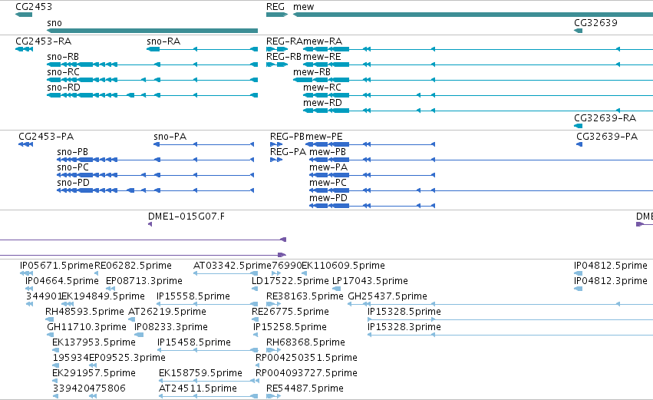Select EST IP04664.5prime

(x=62, y=281)
